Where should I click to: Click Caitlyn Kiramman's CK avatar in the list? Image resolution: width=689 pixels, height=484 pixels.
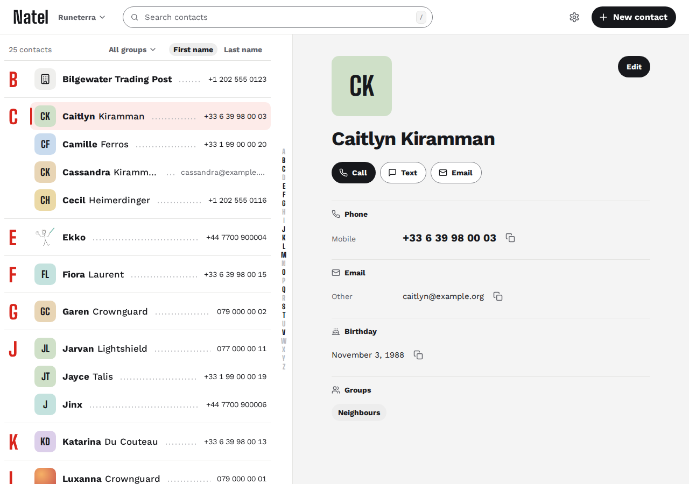coord(45,116)
